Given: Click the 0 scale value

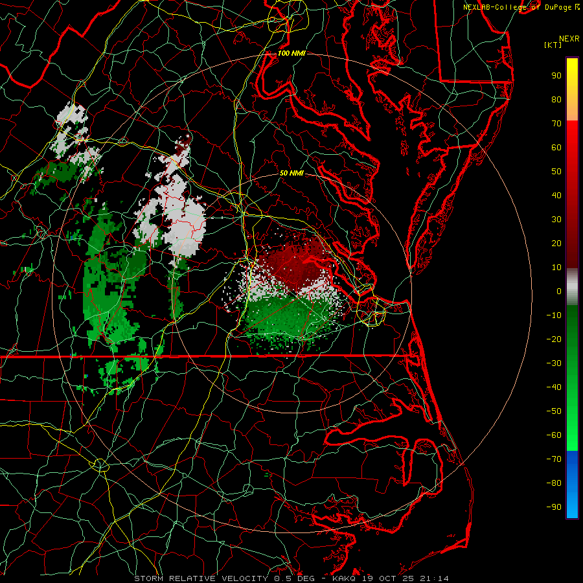Looking at the screenshot, I should pyautogui.click(x=559, y=291).
